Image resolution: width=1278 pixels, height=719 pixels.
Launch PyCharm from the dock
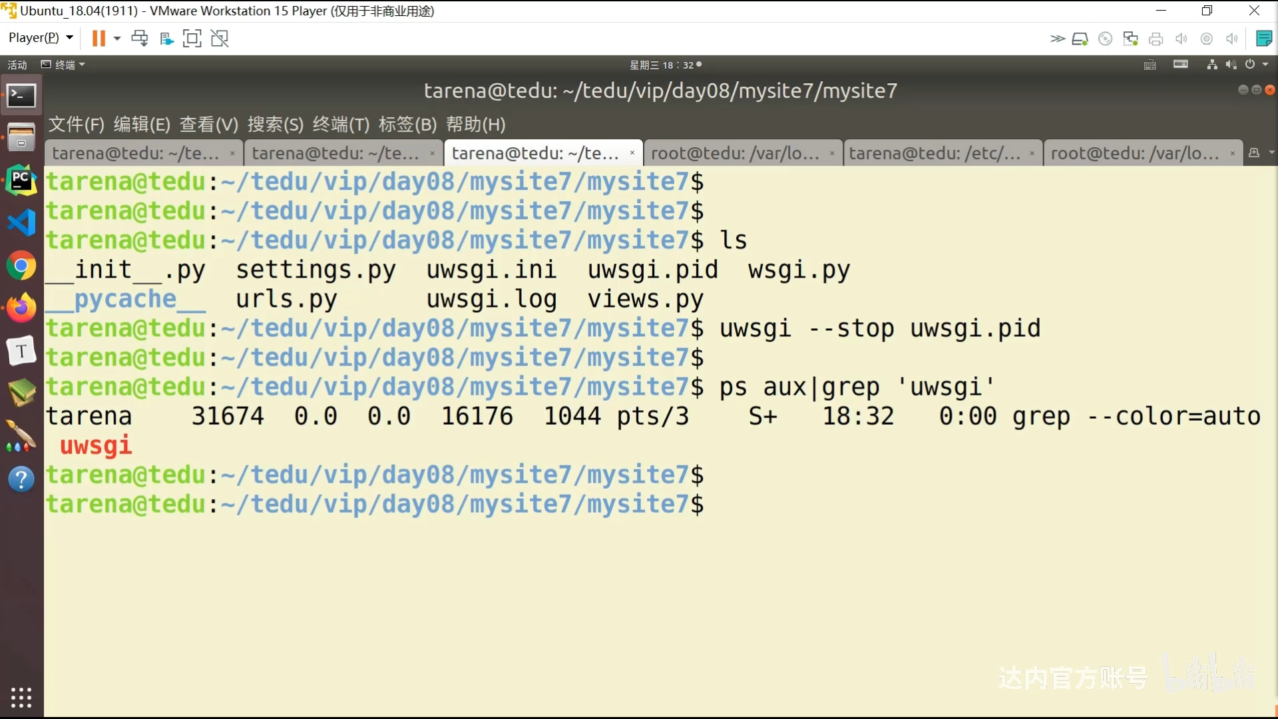point(21,180)
